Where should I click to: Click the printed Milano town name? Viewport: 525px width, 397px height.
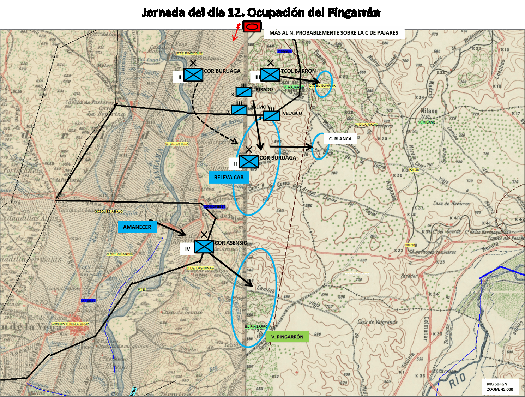(x=429, y=111)
